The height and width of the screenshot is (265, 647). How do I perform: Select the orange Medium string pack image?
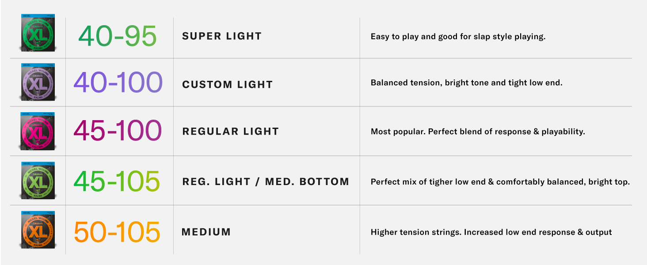click(38, 230)
